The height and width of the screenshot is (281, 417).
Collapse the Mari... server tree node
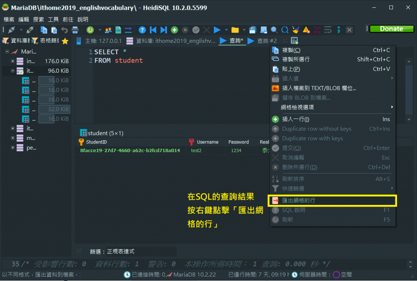click(x=7, y=52)
